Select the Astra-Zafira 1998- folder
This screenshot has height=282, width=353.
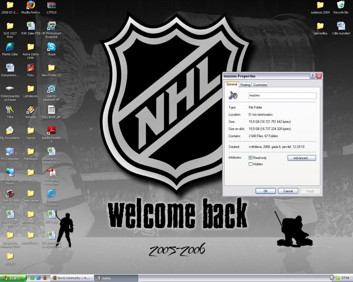(31, 51)
